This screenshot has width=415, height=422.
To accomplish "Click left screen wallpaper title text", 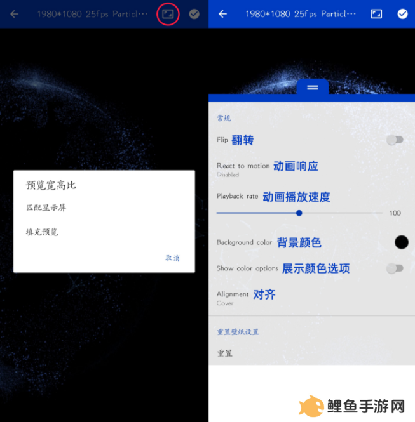I will pos(92,14).
